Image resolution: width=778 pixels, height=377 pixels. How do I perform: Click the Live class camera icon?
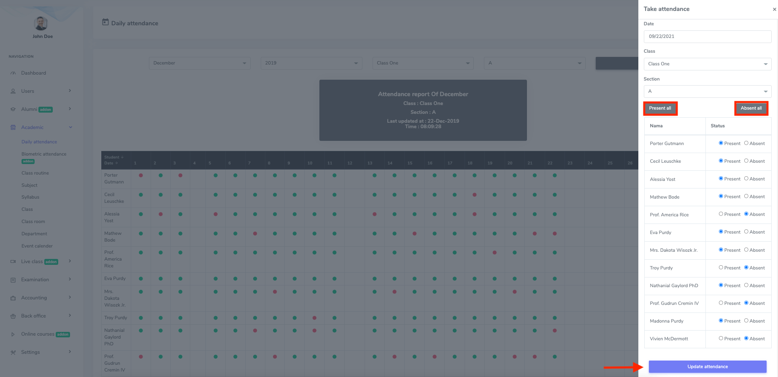click(13, 261)
